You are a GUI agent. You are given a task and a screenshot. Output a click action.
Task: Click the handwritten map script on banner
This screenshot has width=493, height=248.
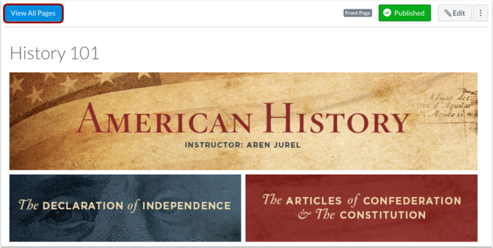[x=443, y=106]
